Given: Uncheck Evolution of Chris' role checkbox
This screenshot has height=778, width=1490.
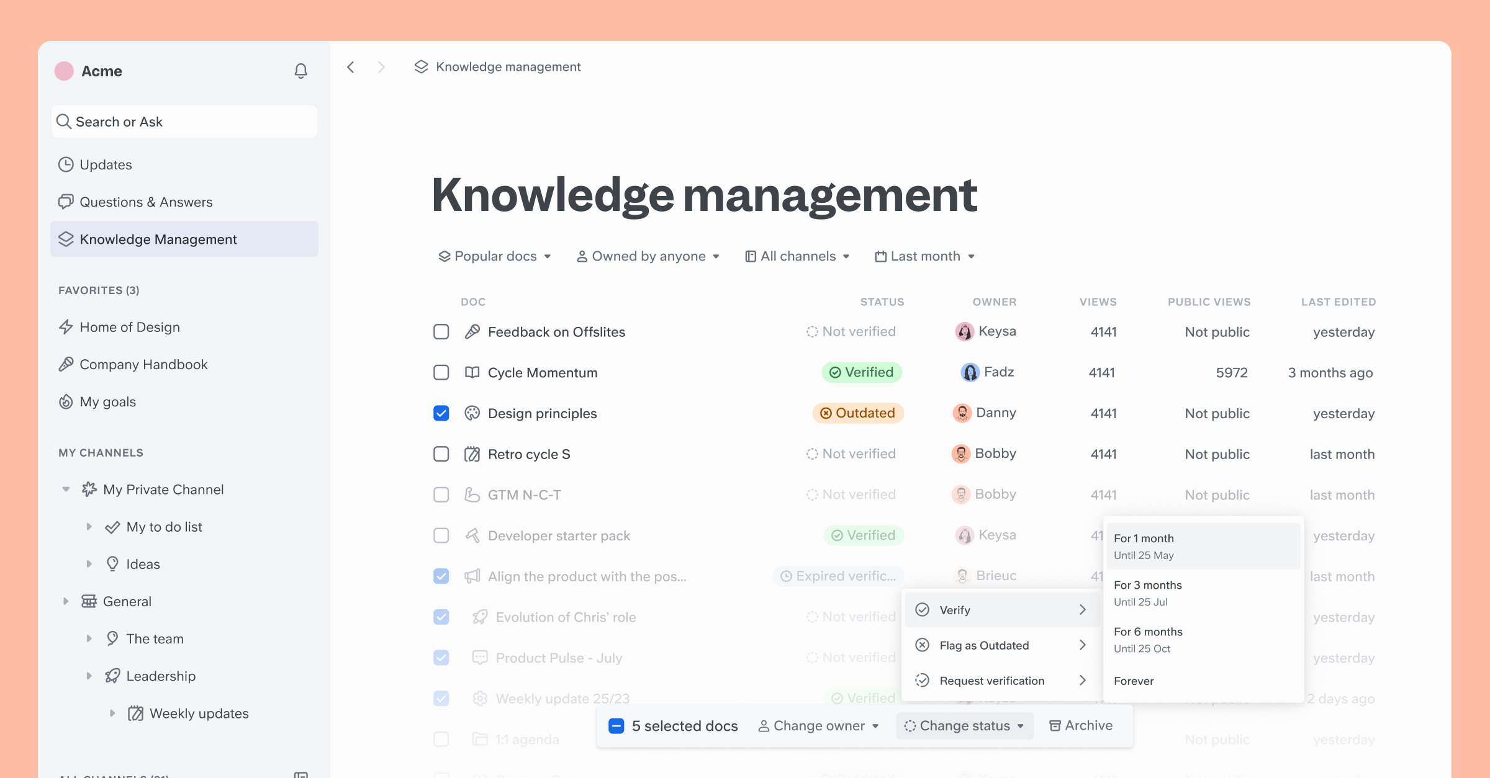Looking at the screenshot, I should pos(441,617).
